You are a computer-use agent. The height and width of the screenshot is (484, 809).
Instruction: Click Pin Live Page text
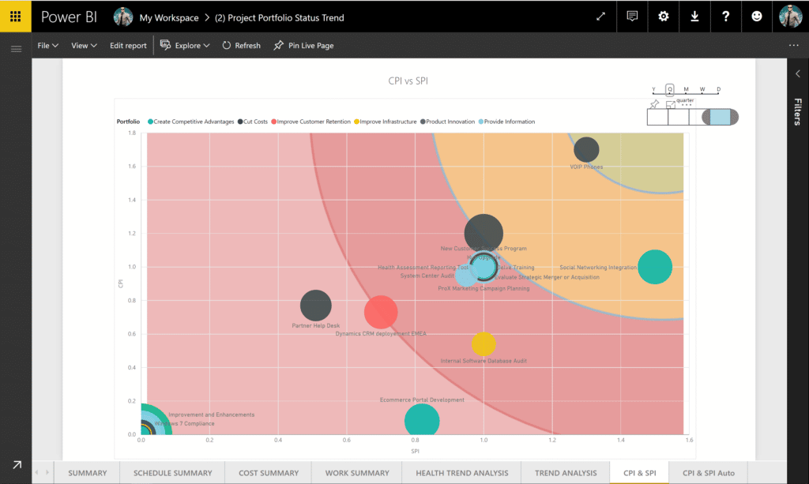[310, 45]
